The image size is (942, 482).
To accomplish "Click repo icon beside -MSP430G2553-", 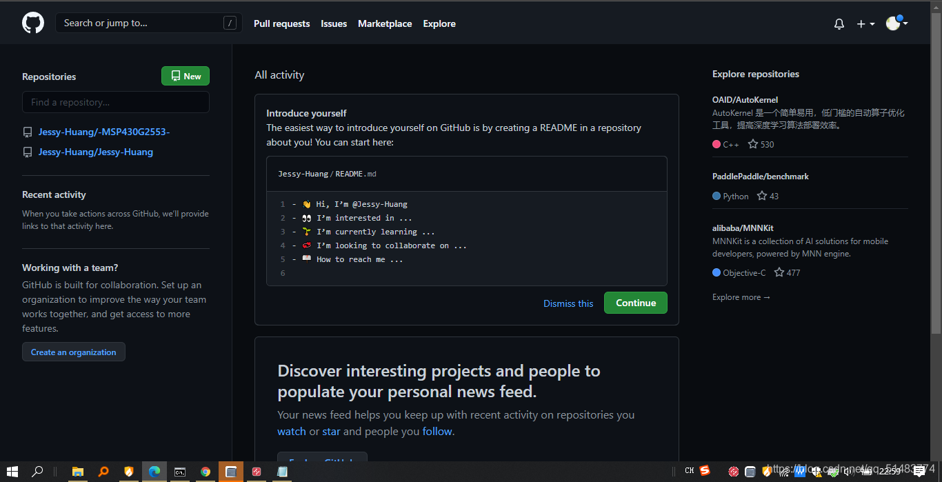I will (28, 132).
